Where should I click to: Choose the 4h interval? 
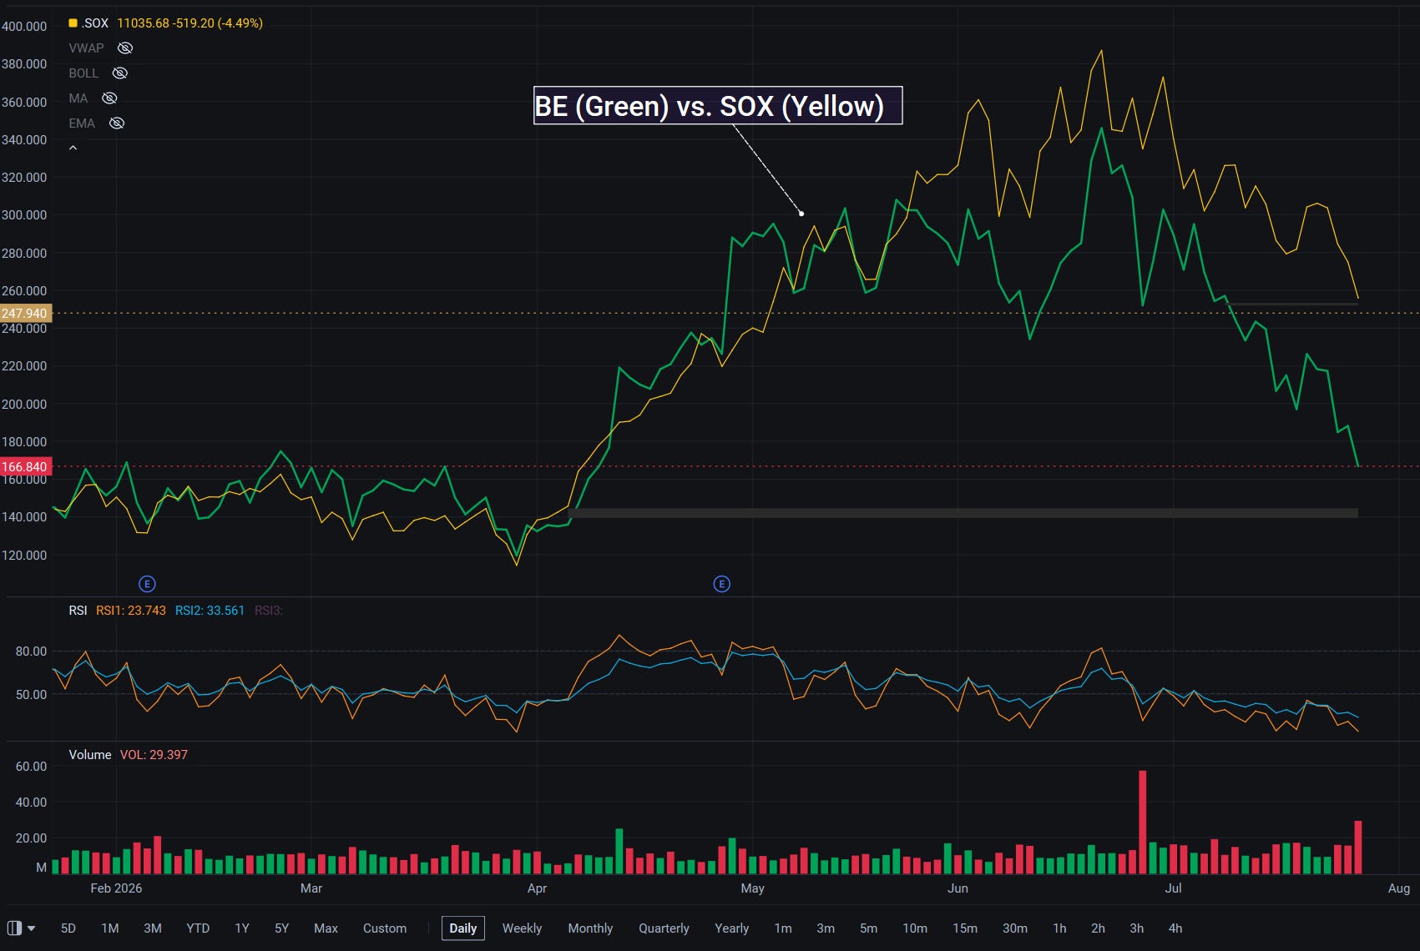coord(1175,928)
